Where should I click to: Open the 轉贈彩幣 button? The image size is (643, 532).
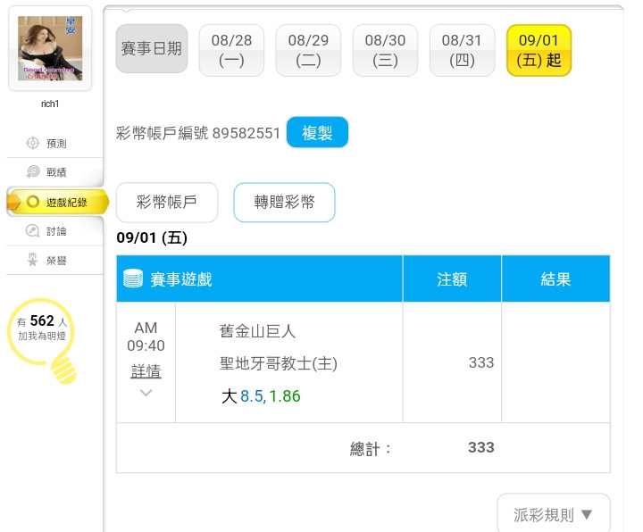coord(284,202)
